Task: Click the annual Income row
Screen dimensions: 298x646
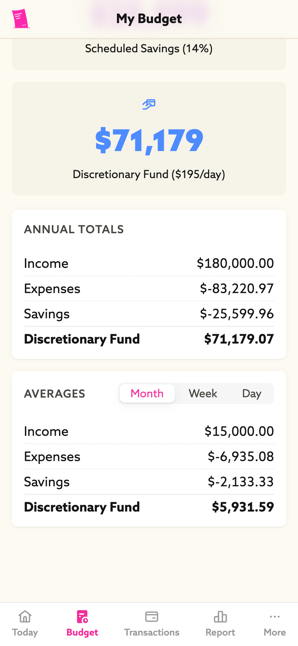Action: point(149,264)
